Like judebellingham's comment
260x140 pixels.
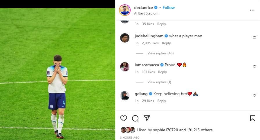coord(254,38)
